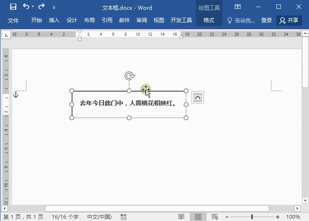Screen dimensions: 309x221
Task: Click the top-middle resize handle of text box
Action: pyautogui.click(x=129, y=91)
